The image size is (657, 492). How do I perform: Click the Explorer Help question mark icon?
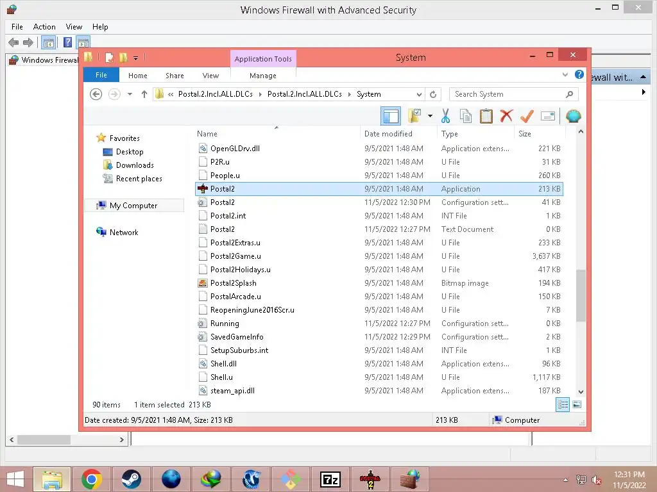[x=579, y=74]
